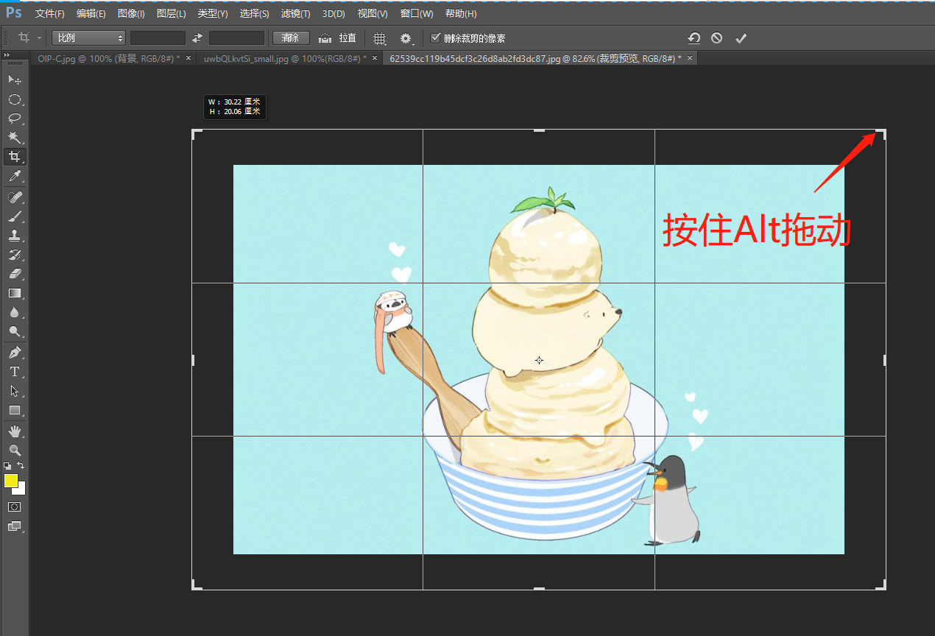The height and width of the screenshot is (636, 935).
Task: Select the Move tool
Action: 14,79
